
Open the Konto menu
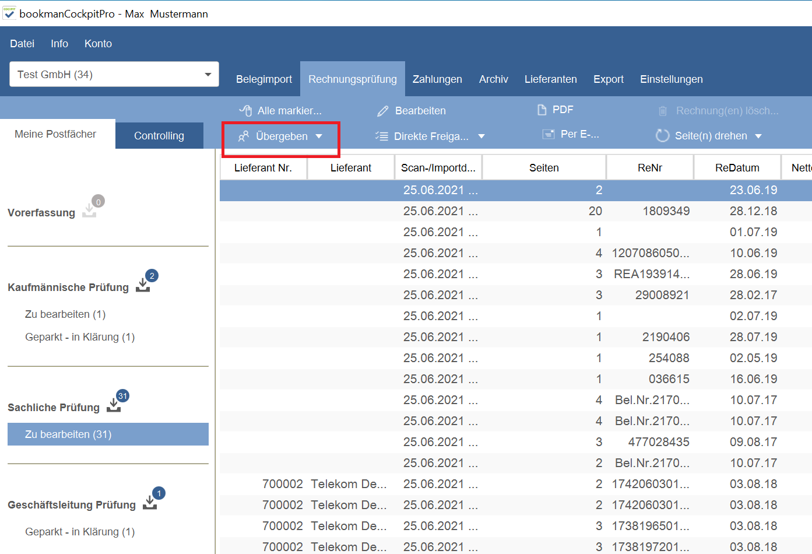coord(98,44)
